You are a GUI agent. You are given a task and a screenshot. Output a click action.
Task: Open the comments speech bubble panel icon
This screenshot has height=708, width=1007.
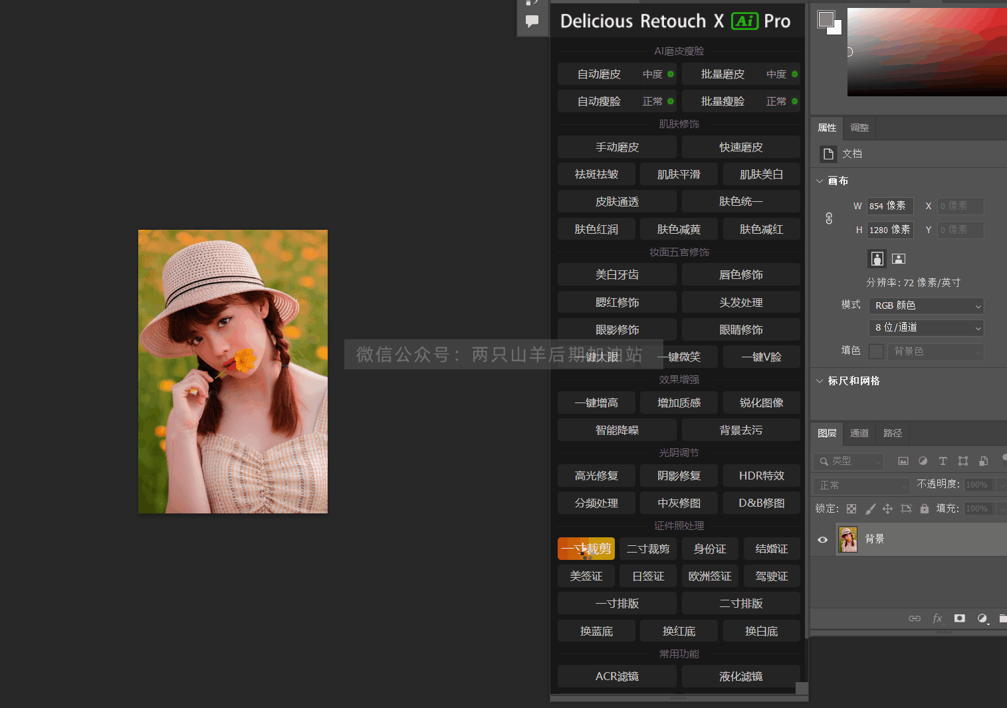532,21
